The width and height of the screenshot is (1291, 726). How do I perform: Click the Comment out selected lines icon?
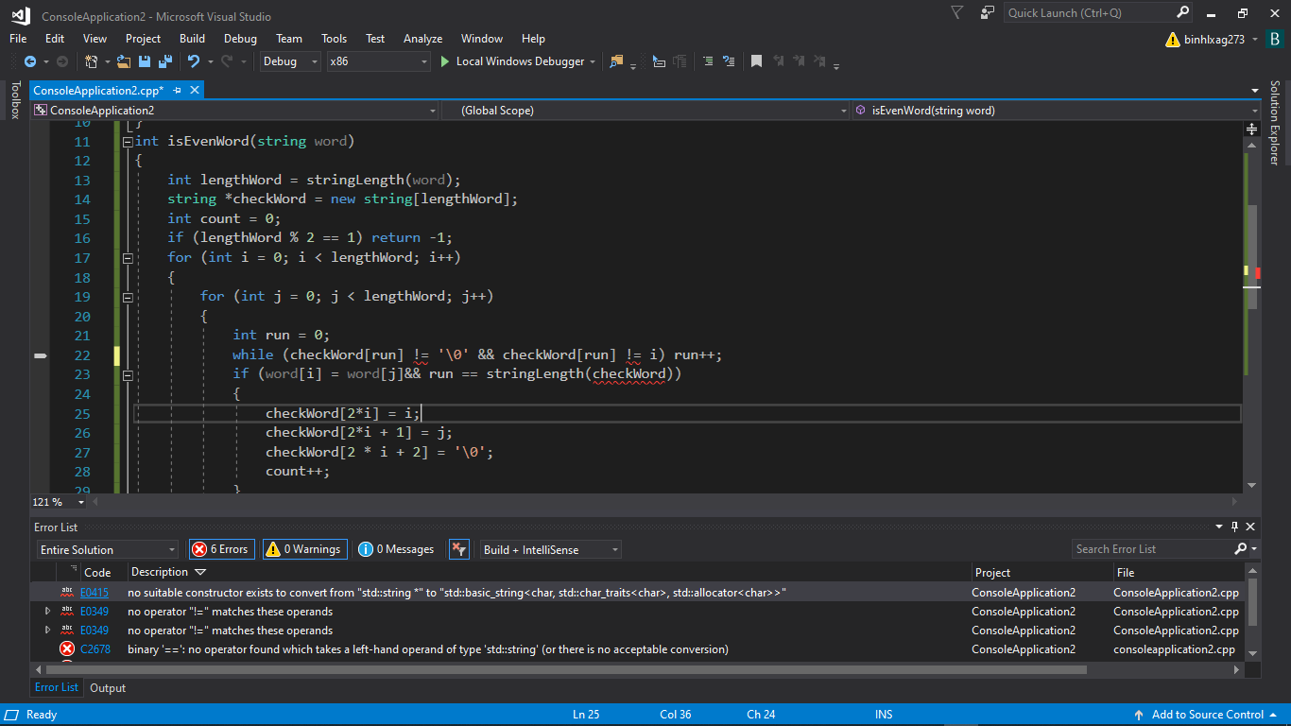tap(707, 61)
